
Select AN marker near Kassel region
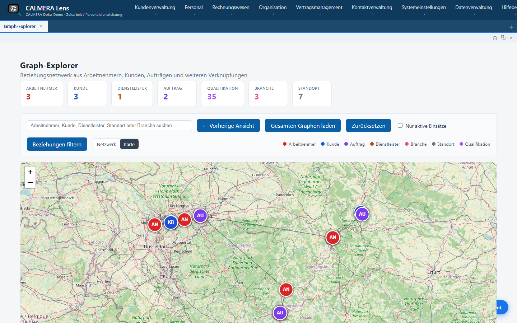pyautogui.click(x=333, y=238)
